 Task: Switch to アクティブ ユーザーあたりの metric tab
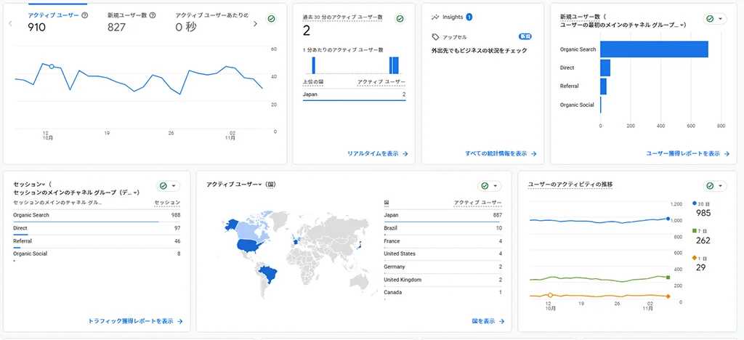(x=211, y=21)
